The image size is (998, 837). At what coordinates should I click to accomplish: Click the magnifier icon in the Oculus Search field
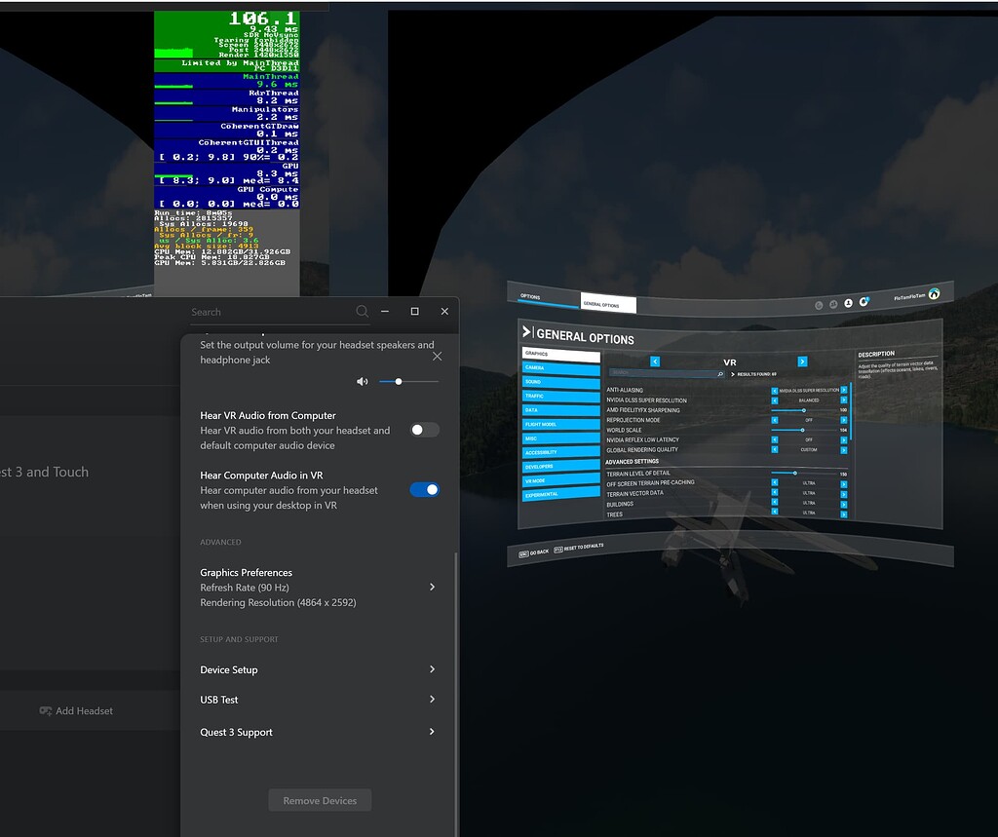(362, 311)
